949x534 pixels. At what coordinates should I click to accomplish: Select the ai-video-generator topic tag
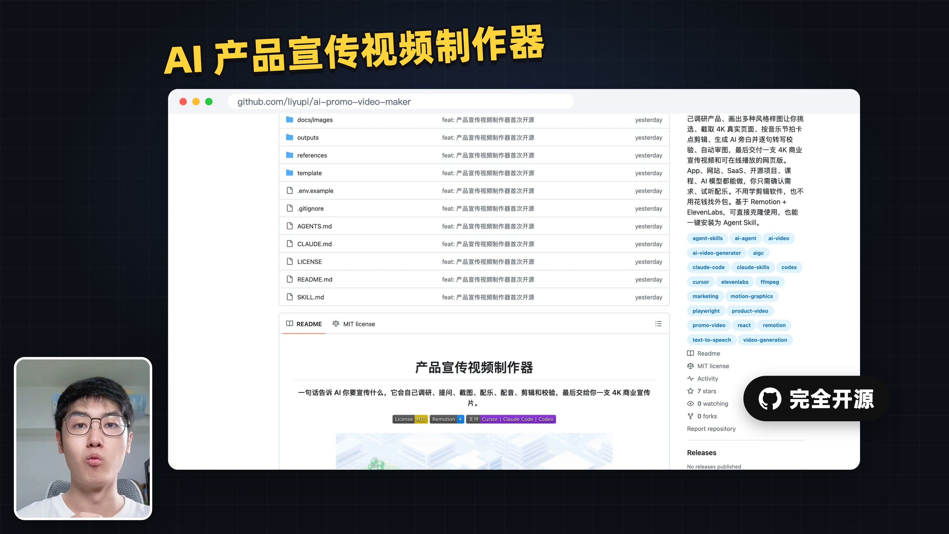pos(716,253)
